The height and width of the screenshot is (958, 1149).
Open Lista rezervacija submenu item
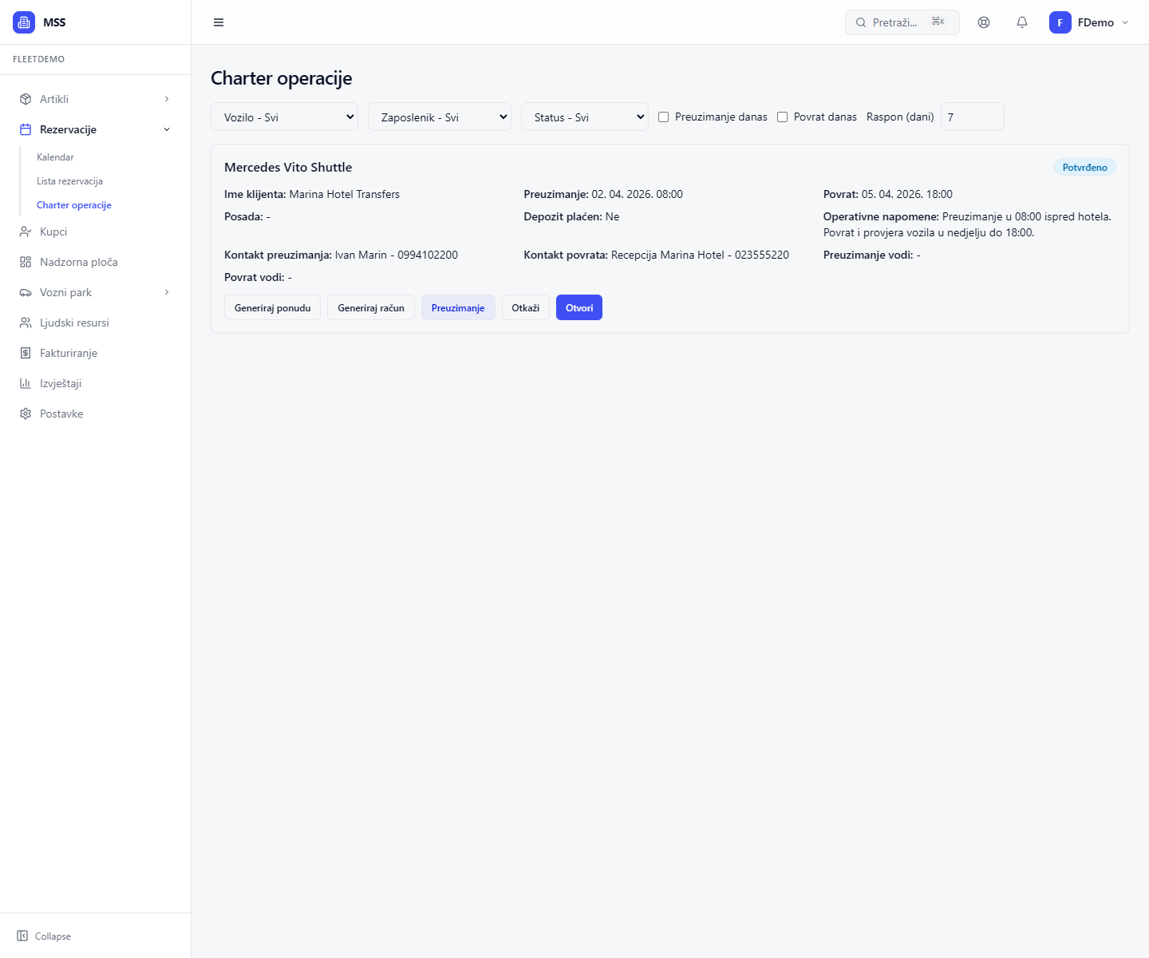69,181
